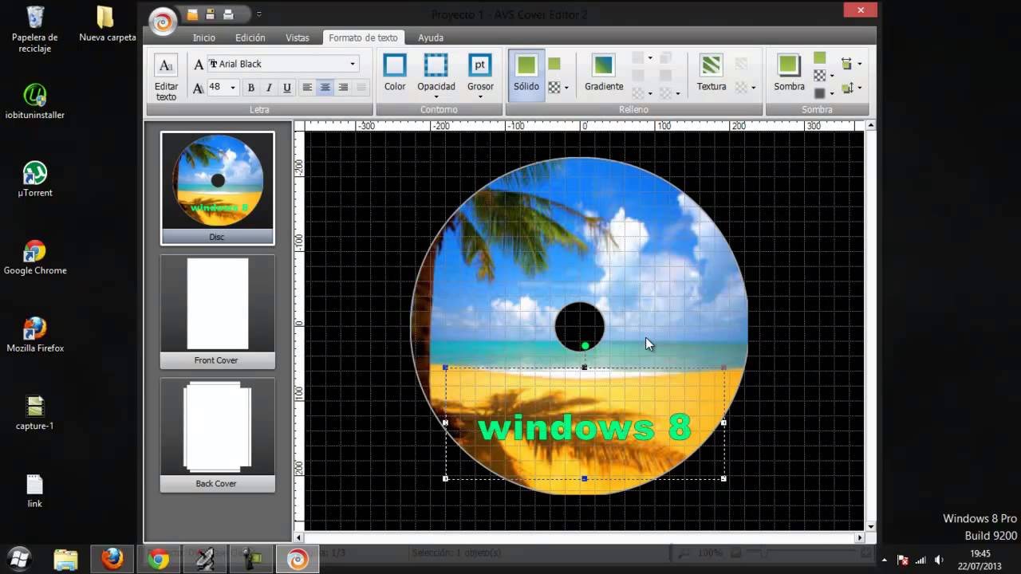Click the open project quick access icon

(x=192, y=14)
